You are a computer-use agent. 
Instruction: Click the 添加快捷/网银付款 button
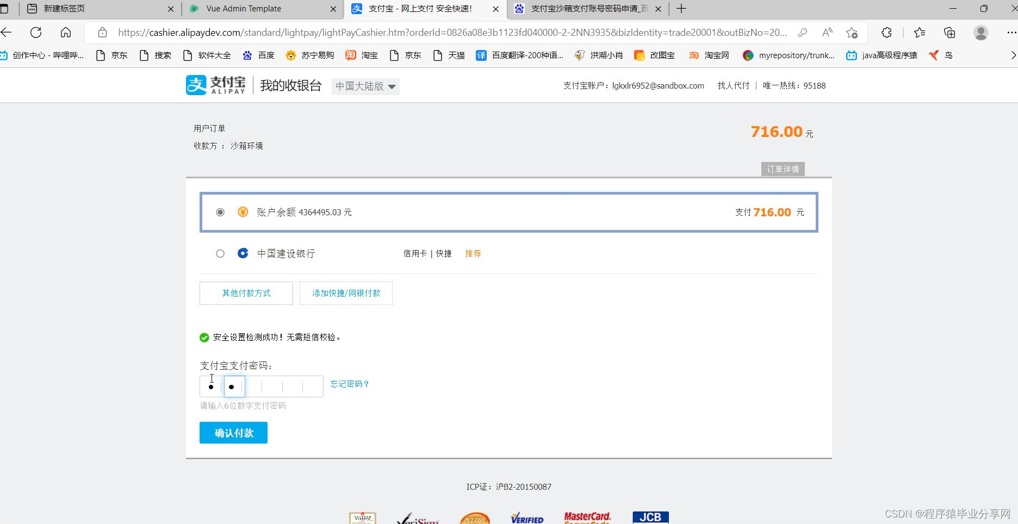click(346, 293)
